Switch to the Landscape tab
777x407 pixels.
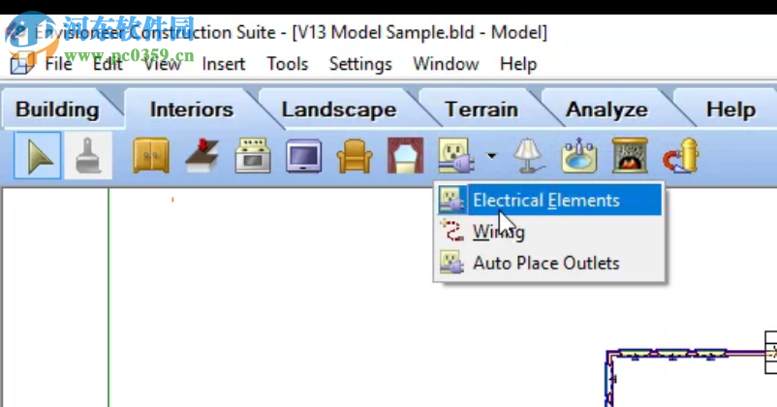point(339,110)
